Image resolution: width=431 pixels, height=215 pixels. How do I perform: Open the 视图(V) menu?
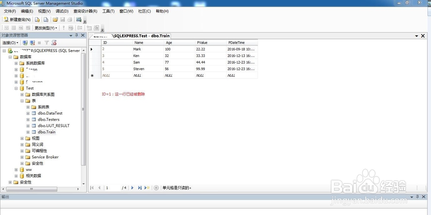(44, 11)
